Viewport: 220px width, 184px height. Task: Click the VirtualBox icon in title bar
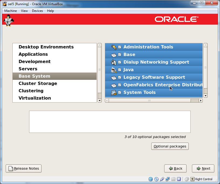coord(5,4)
